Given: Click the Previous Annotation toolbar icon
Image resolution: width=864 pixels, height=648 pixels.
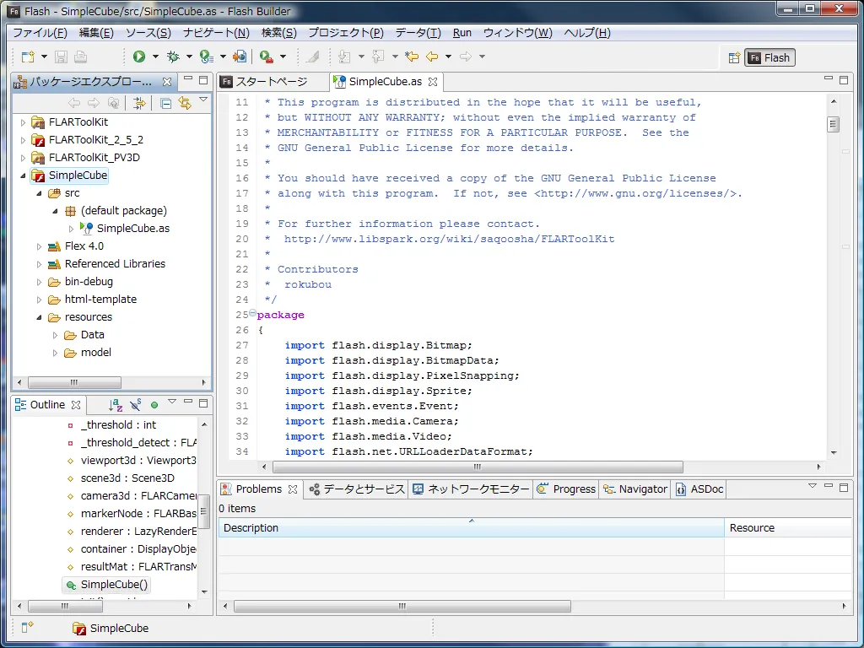Looking at the screenshot, I should 378,57.
